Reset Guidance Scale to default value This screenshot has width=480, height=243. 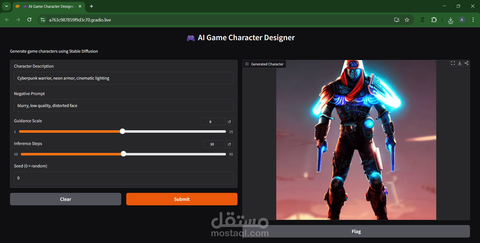pos(229,122)
